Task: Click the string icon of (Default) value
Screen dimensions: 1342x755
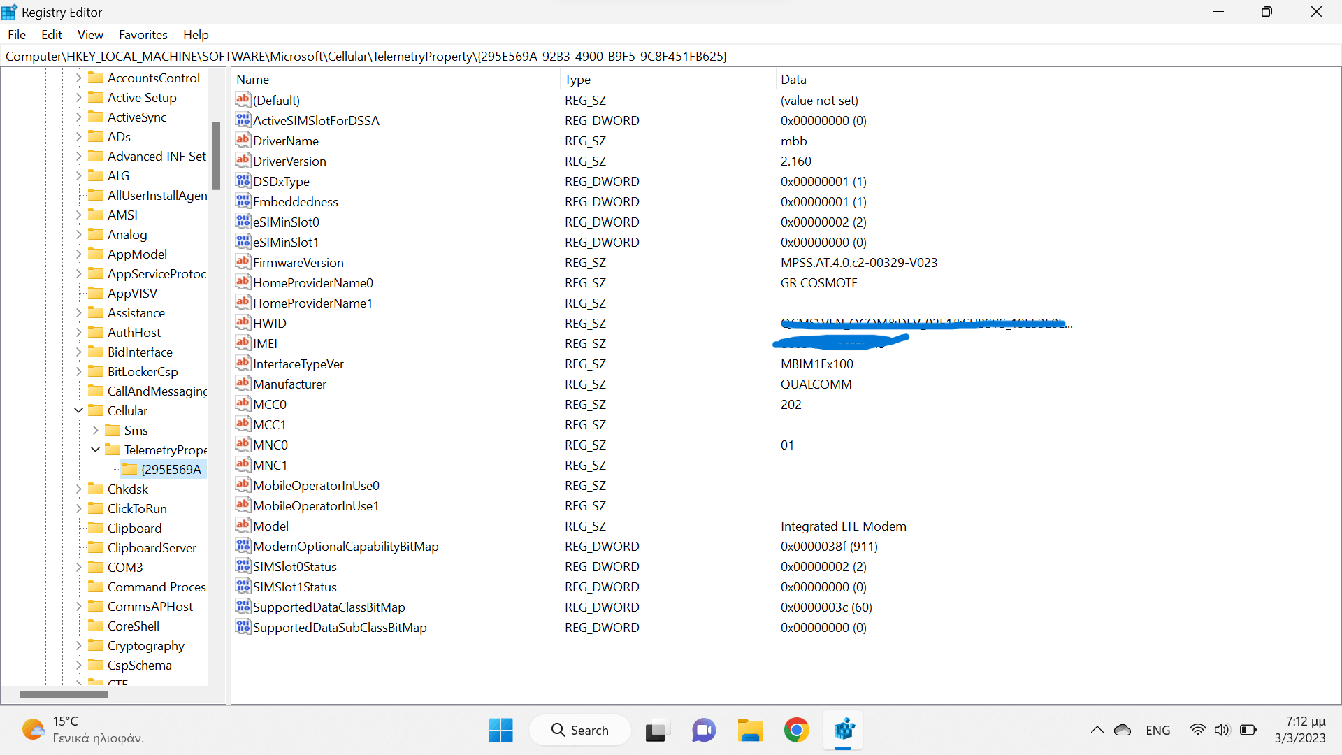Action: [x=243, y=99]
